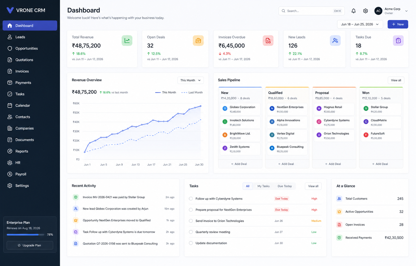Viewport: 416px width, 266px height.
Task: Check the Update documentation task circle
Action: pyautogui.click(x=191, y=243)
